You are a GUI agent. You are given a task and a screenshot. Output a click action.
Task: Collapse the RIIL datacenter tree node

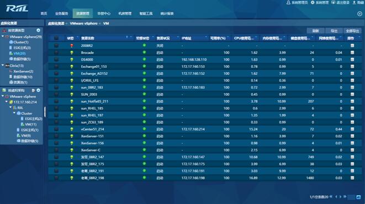point(10,108)
